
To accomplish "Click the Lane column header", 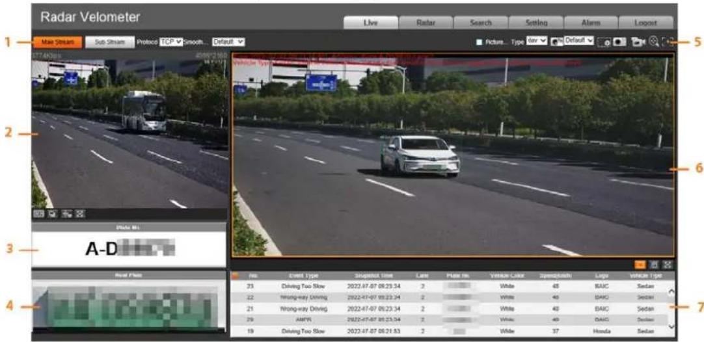I will pyautogui.click(x=422, y=276).
